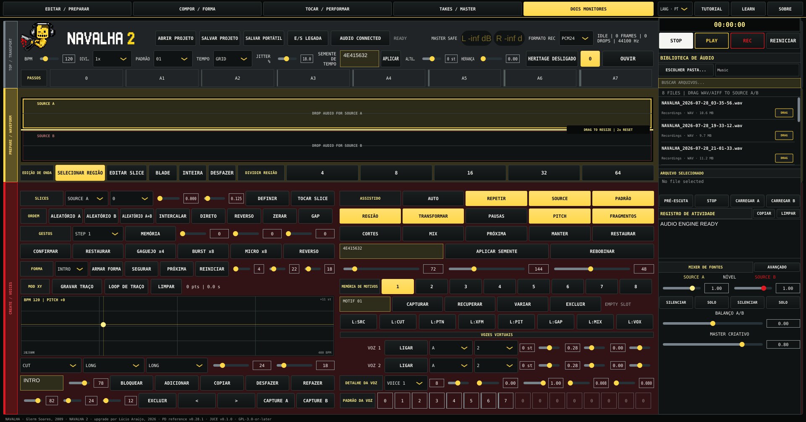Image resolution: width=806 pixels, height=422 pixels.
Task: Open the Avançado mixer tab
Action: 777,267
